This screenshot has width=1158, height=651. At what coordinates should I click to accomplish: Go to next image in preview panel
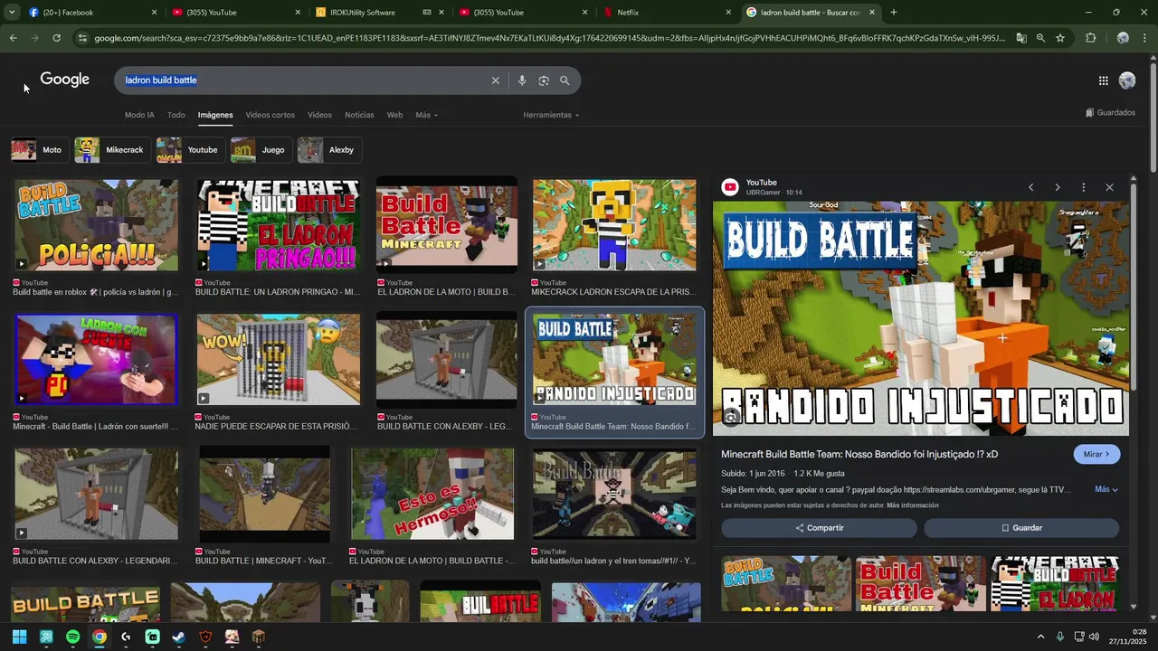coord(1057,187)
